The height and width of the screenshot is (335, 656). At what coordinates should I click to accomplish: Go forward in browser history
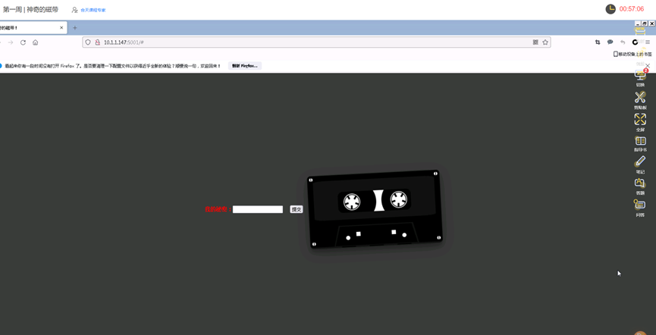tap(11, 42)
